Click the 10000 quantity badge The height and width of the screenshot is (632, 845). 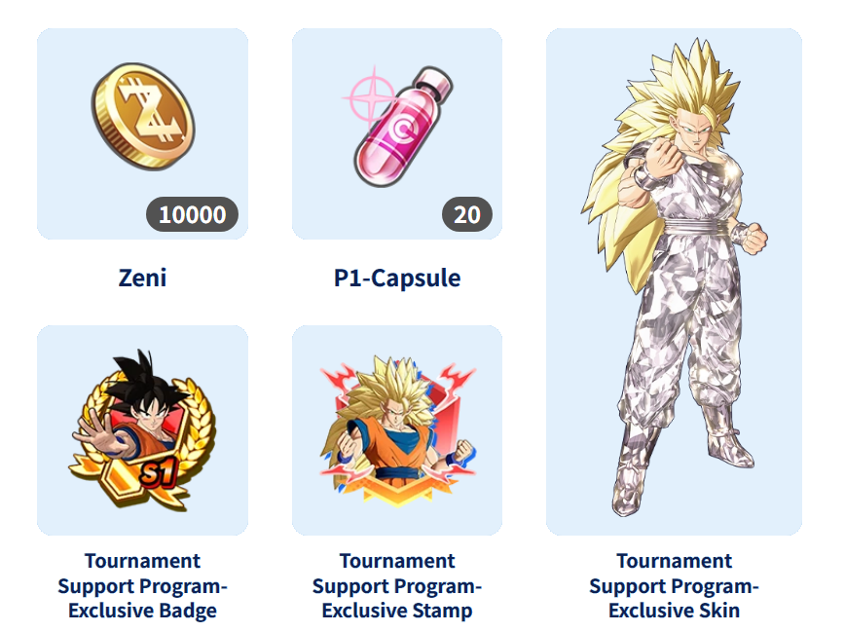coord(192,214)
